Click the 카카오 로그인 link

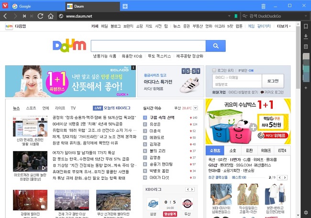(272, 92)
